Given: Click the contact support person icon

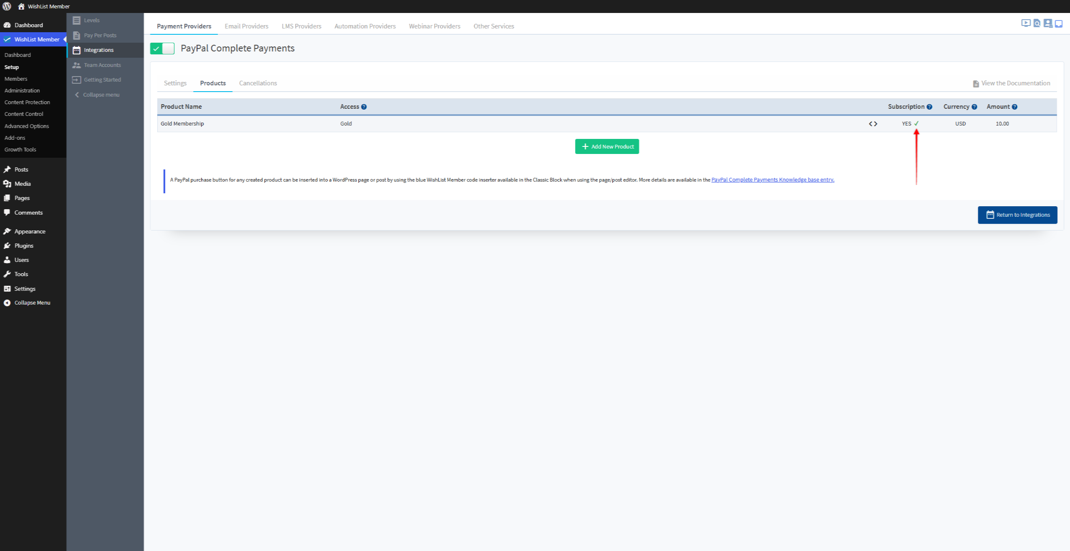Looking at the screenshot, I should pyautogui.click(x=1048, y=23).
